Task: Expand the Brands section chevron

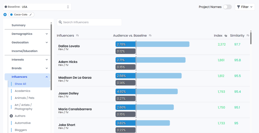Action: click(x=47, y=68)
